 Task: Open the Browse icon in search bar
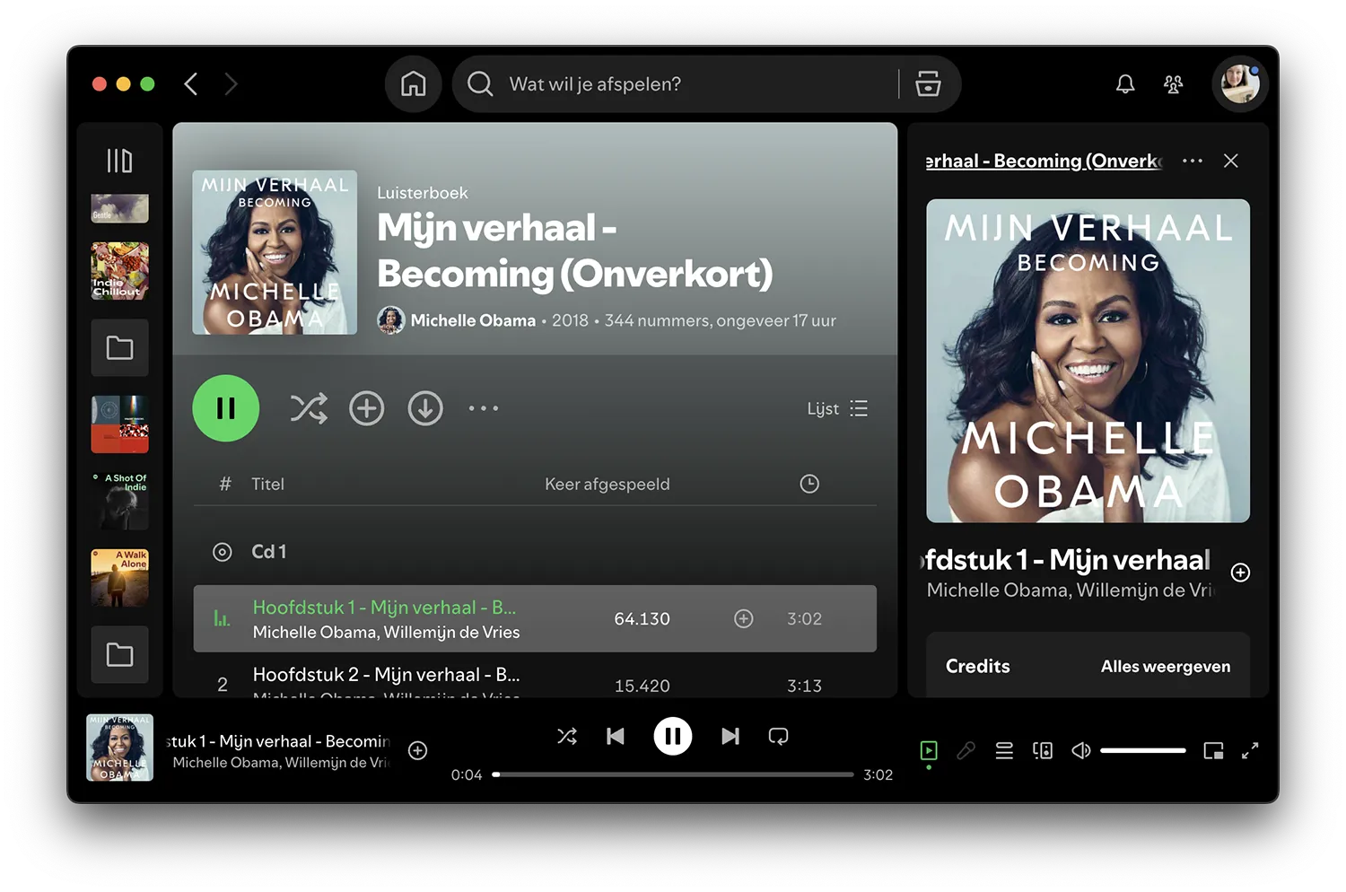(x=928, y=84)
